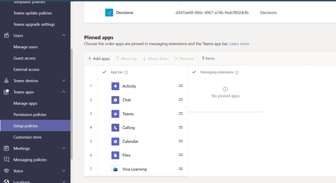This screenshot has height=183, width=336.
Task: Click the Move up button
Action: point(126,59)
